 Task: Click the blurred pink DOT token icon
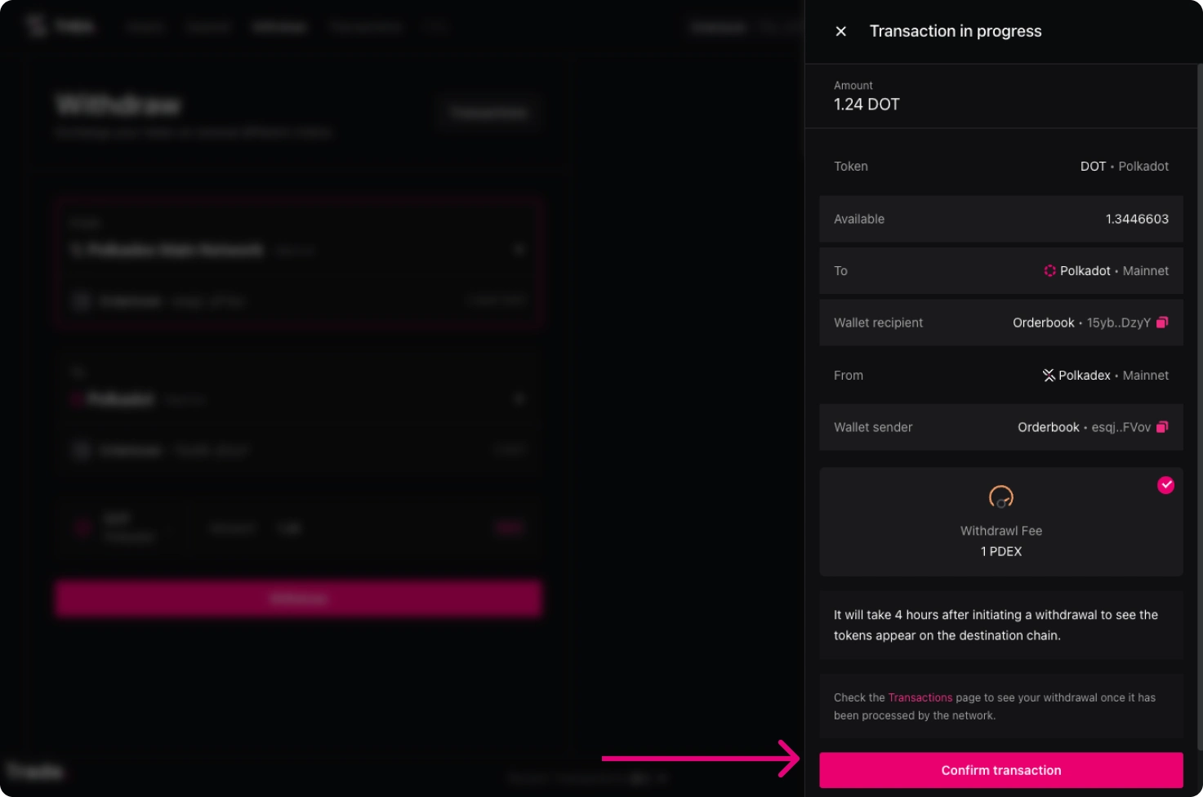(82, 528)
